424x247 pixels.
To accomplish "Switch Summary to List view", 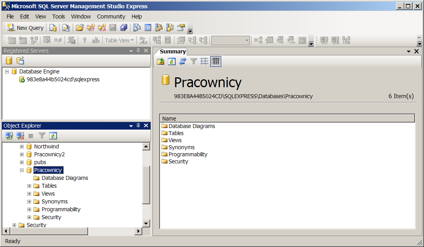I will [x=205, y=61].
